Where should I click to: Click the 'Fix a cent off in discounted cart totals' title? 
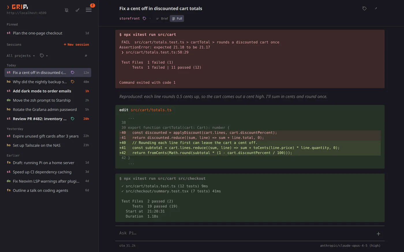point(161,9)
